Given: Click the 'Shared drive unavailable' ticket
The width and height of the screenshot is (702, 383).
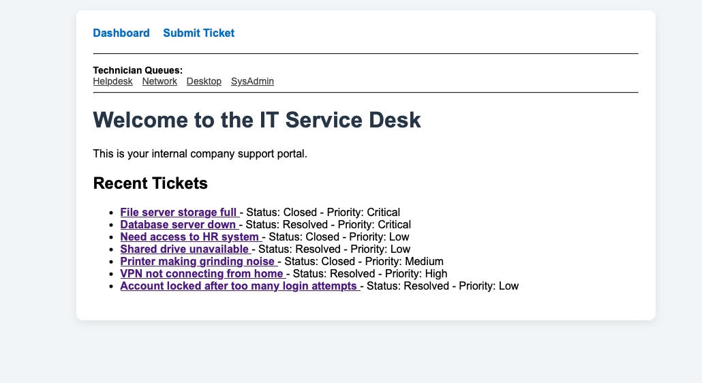Looking at the screenshot, I should point(185,249).
